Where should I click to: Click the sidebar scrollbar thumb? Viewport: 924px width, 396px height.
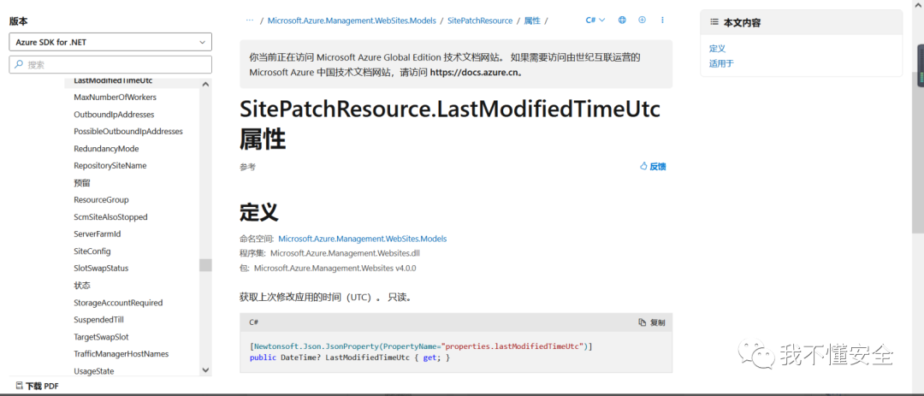205,265
